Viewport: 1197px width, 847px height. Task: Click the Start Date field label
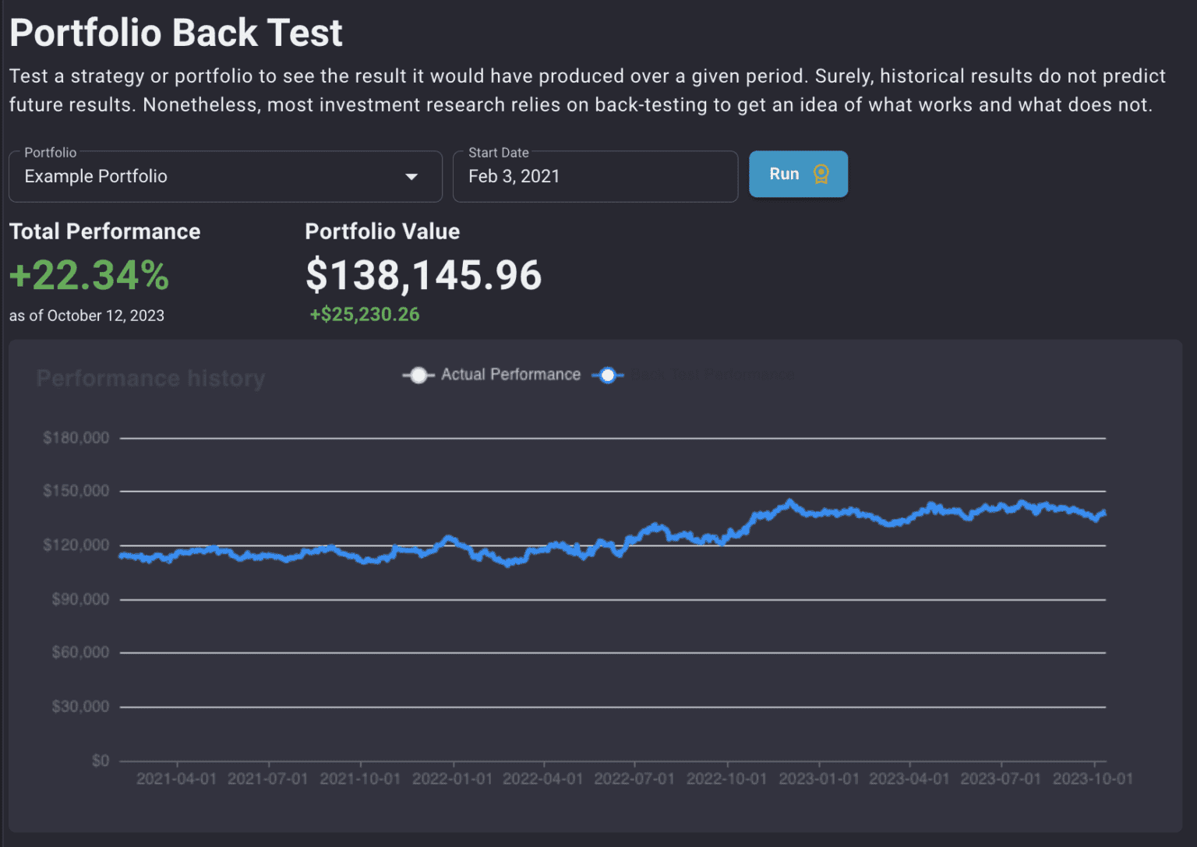pyautogui.click(x=498, y=153)
